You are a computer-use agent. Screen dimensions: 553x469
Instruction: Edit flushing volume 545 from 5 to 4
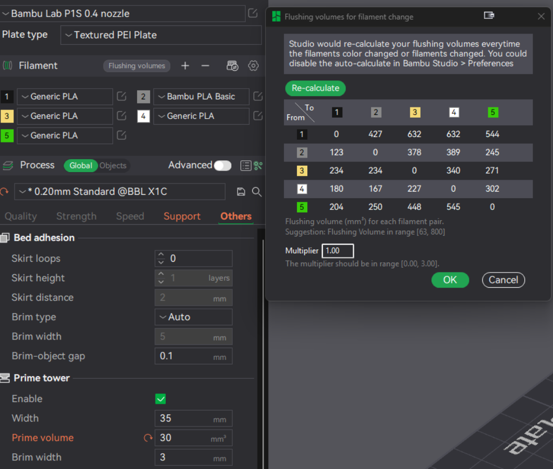(x=453, y=207)
